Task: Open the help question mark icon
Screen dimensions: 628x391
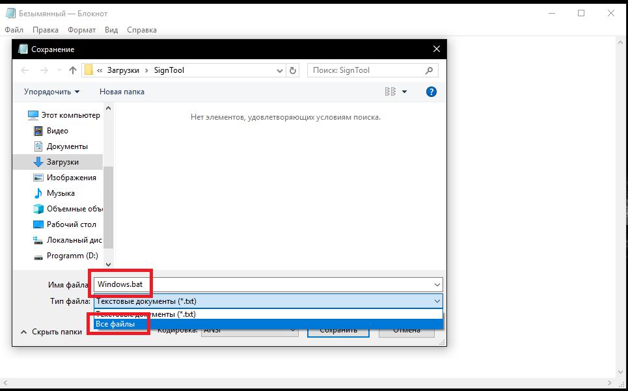Action: (x=431, y=92)
